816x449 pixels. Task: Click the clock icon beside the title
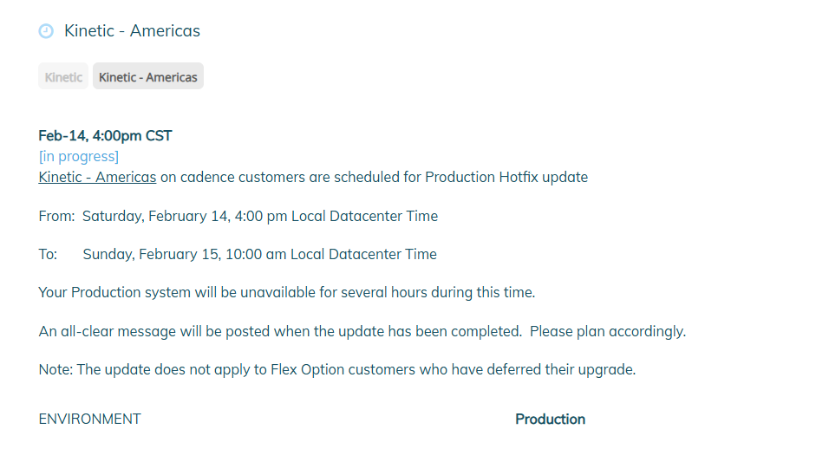[x=46, y=31]
